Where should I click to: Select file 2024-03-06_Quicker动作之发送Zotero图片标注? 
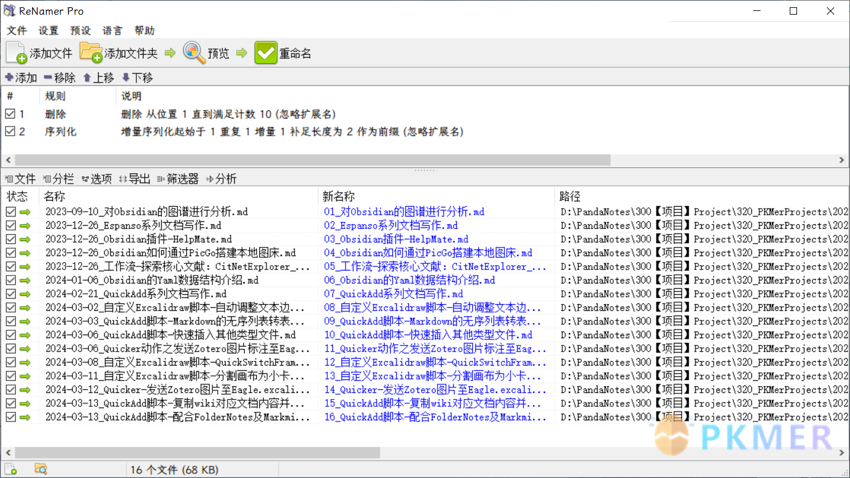pos(178,348)
